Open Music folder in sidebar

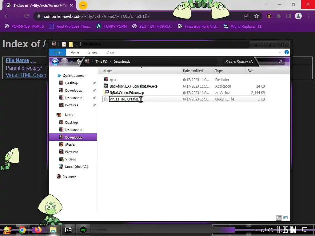pyautogui.click(x=70, y=144)
